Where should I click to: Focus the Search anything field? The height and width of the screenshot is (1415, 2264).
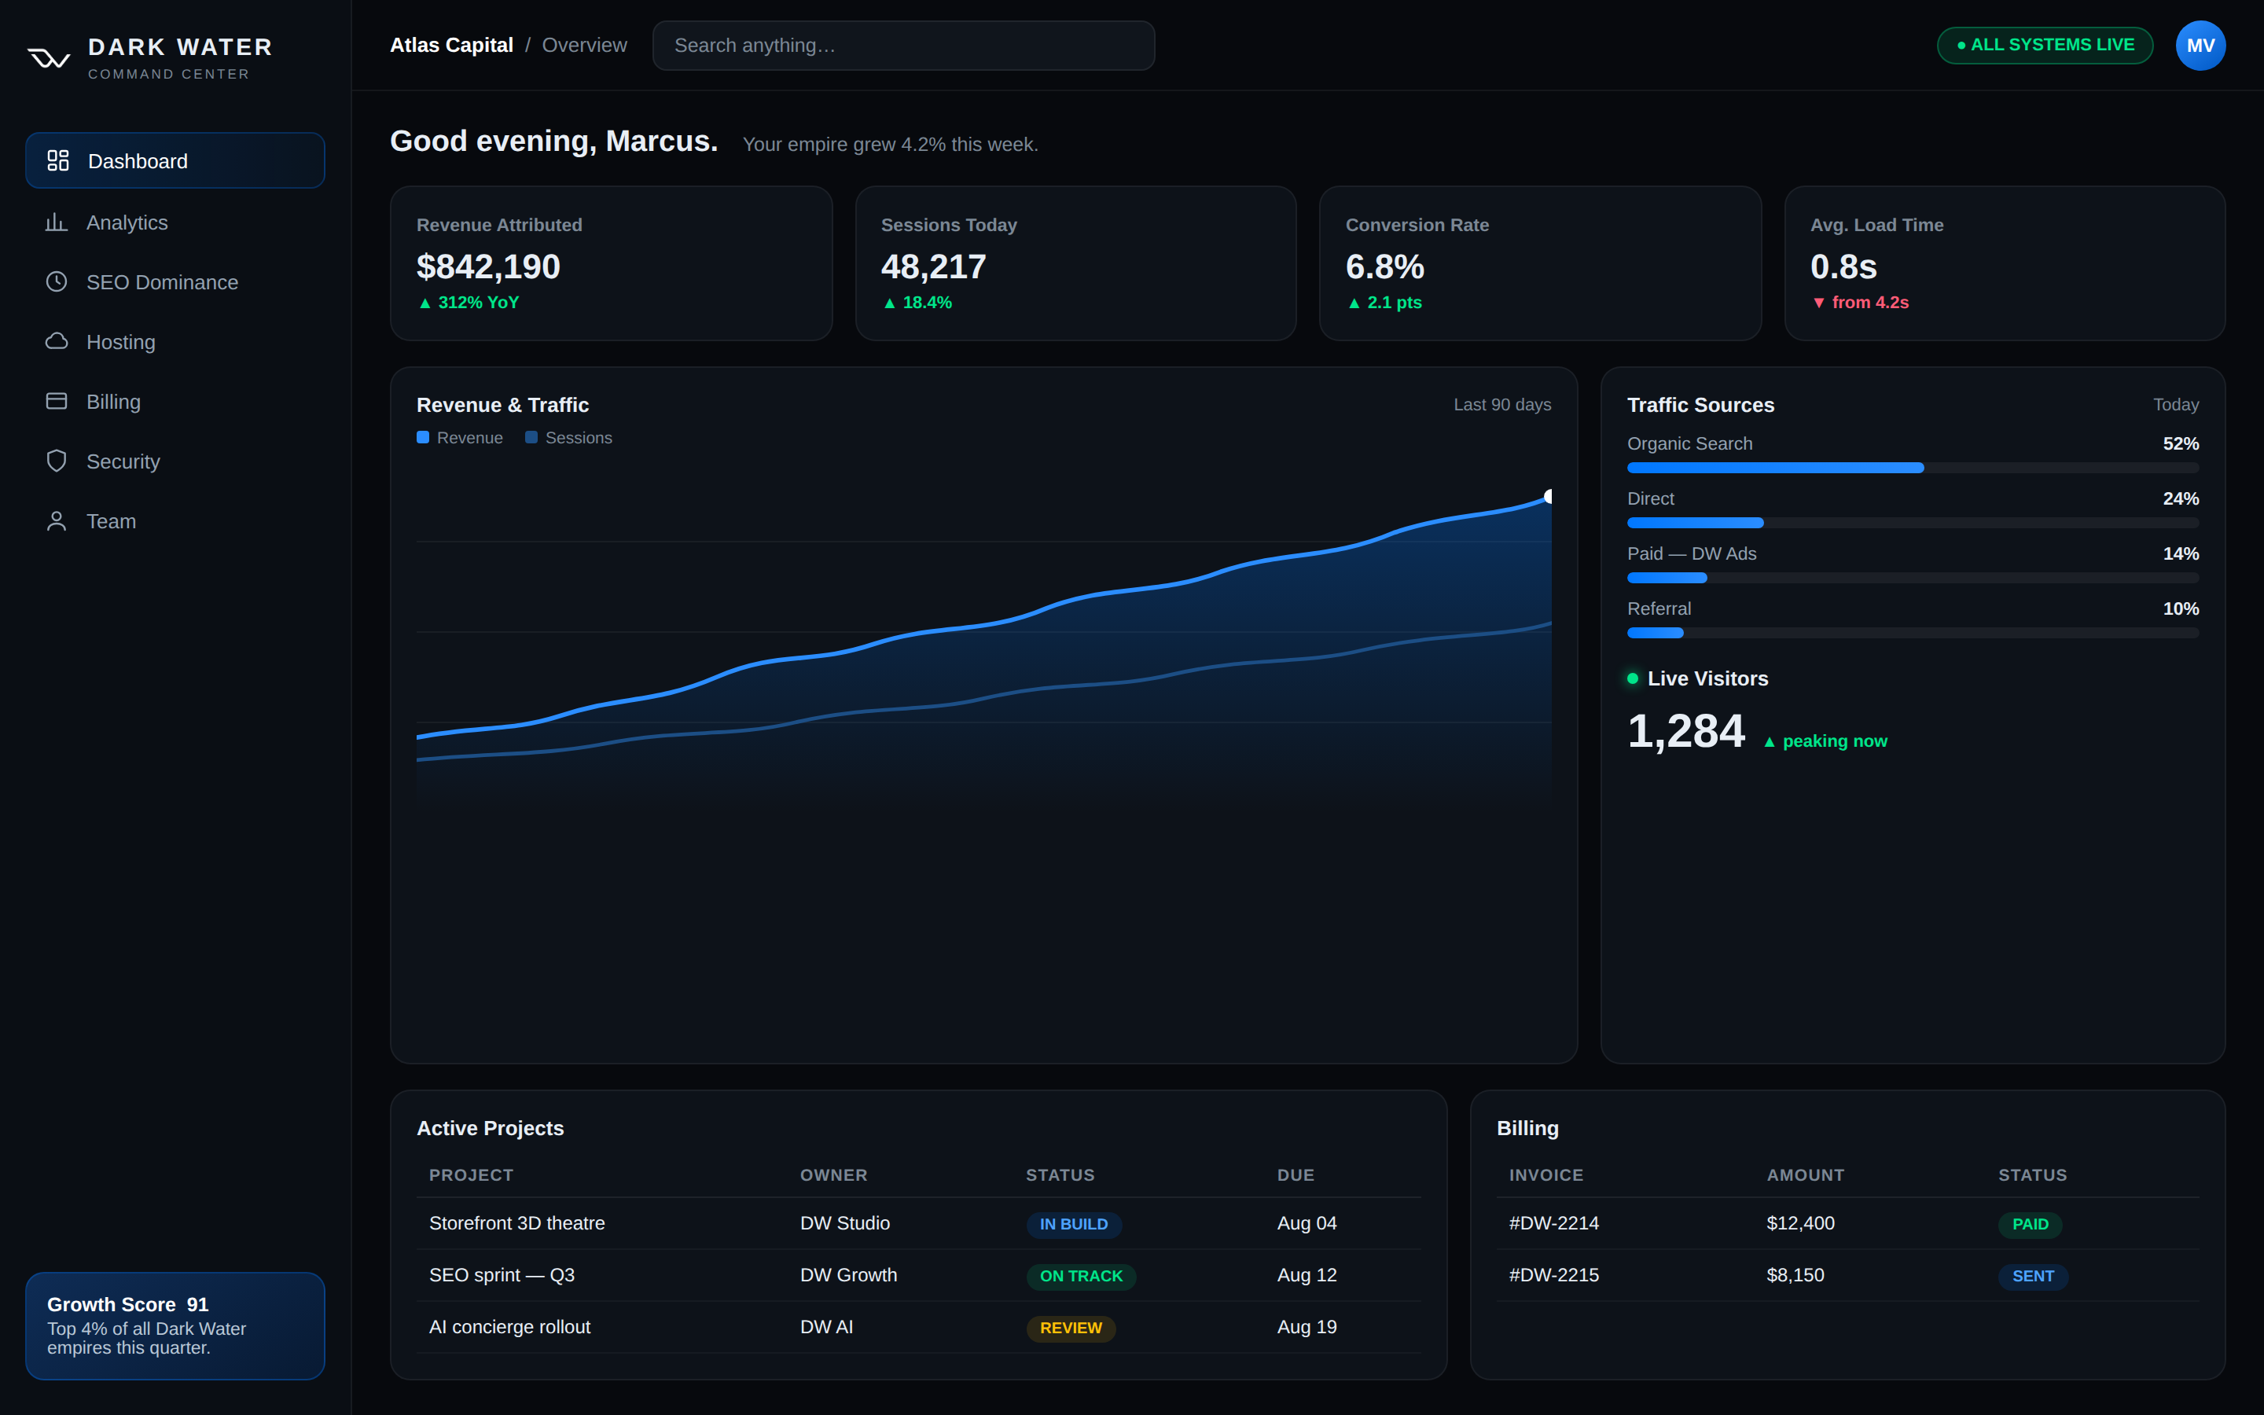point(902,46)
